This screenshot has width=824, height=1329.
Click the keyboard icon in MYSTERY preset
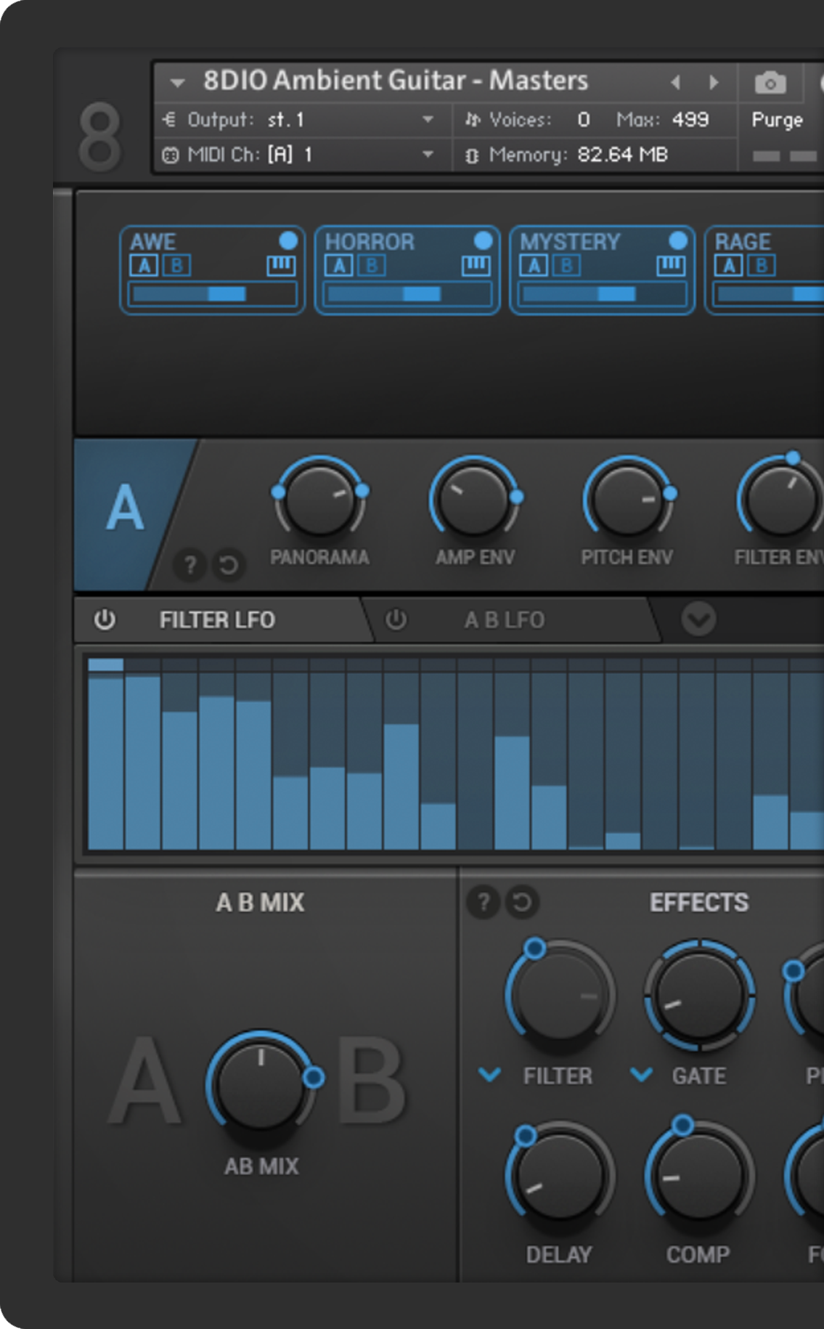coord(671,266)
